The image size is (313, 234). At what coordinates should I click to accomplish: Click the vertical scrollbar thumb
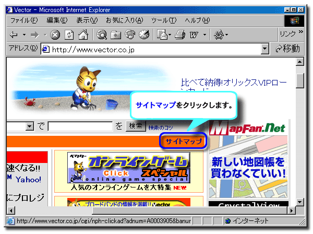point(300,80)
